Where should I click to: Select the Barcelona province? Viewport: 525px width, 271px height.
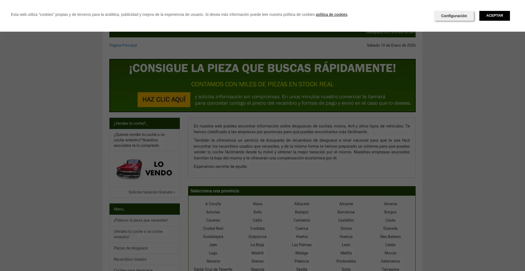(346, 212)
